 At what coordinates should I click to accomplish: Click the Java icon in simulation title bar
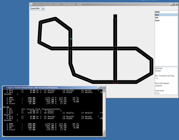tap(31, 5)
